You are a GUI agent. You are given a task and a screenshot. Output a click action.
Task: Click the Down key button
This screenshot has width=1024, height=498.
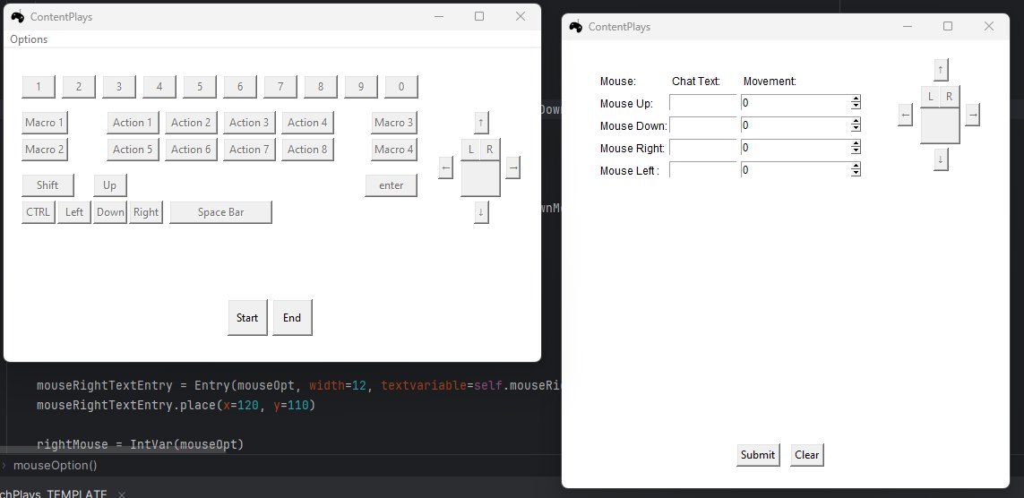pyautogui.click(x=110, y=212)
